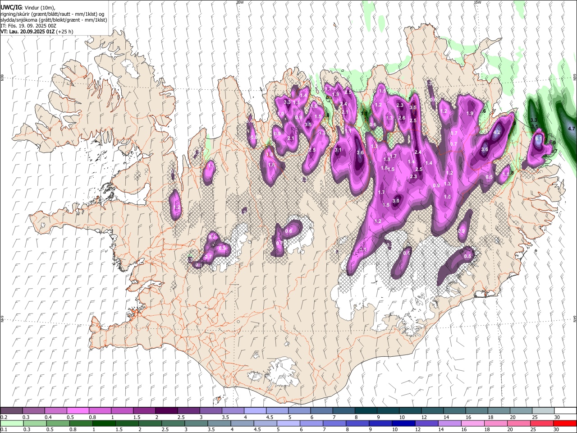Select the dark green 1 swatch in bottom legend row
Screen dimensions: 577x433
pos(104,423)
